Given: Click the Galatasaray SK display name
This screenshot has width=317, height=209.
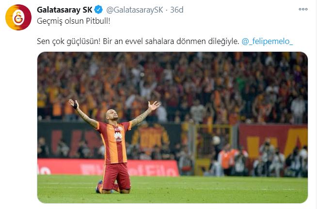Looking at the screenshot, I should pyautogui.click(x=64, y=10).
